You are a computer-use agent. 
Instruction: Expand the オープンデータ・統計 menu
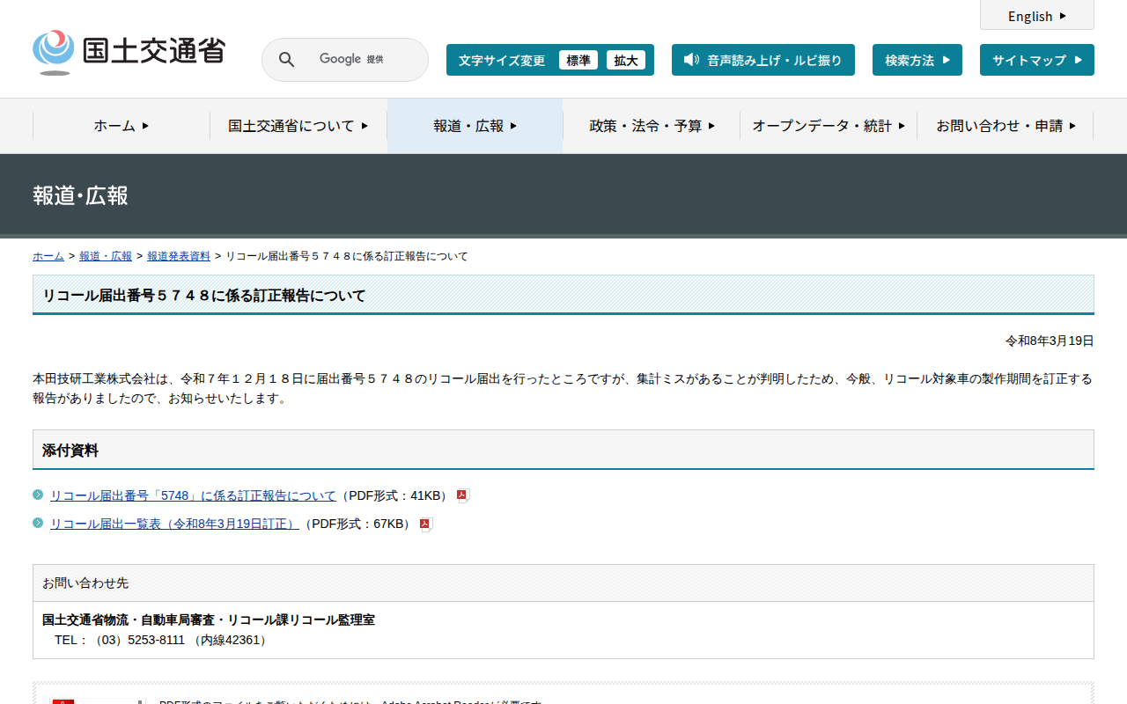(x=828, y=126)
